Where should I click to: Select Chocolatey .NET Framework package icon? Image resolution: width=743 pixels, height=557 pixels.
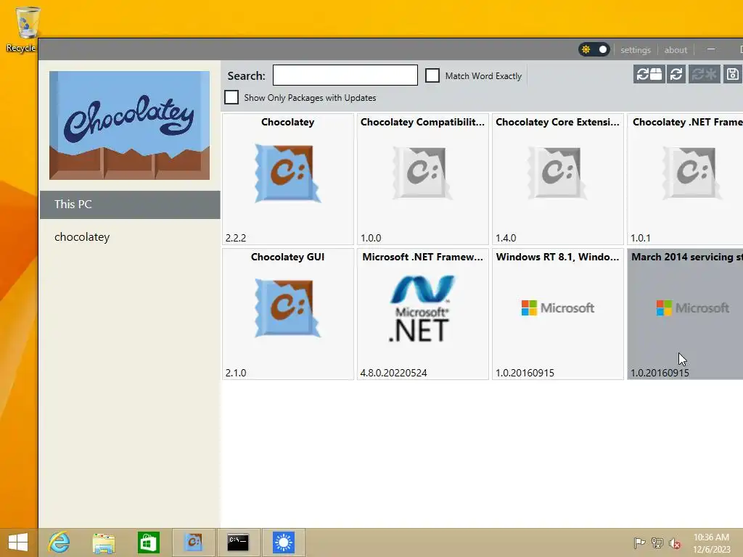tap(691, 173)
